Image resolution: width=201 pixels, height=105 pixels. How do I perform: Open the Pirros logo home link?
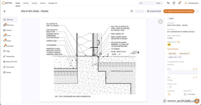click(7, 3)
